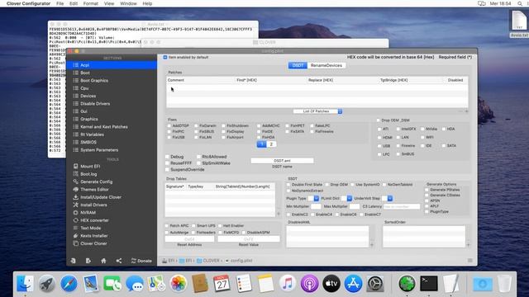Open the Format menu
Viewport: 529px width, 297px height.
(90, 3)
